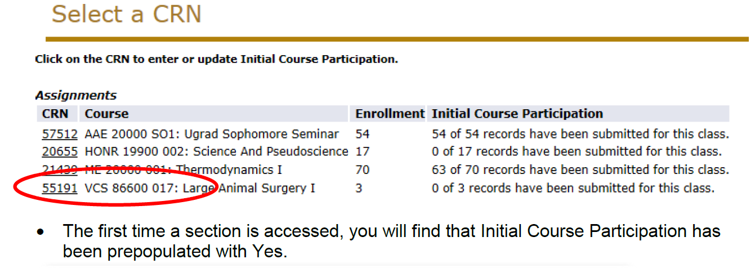Click the Course column header

[106, 114]
